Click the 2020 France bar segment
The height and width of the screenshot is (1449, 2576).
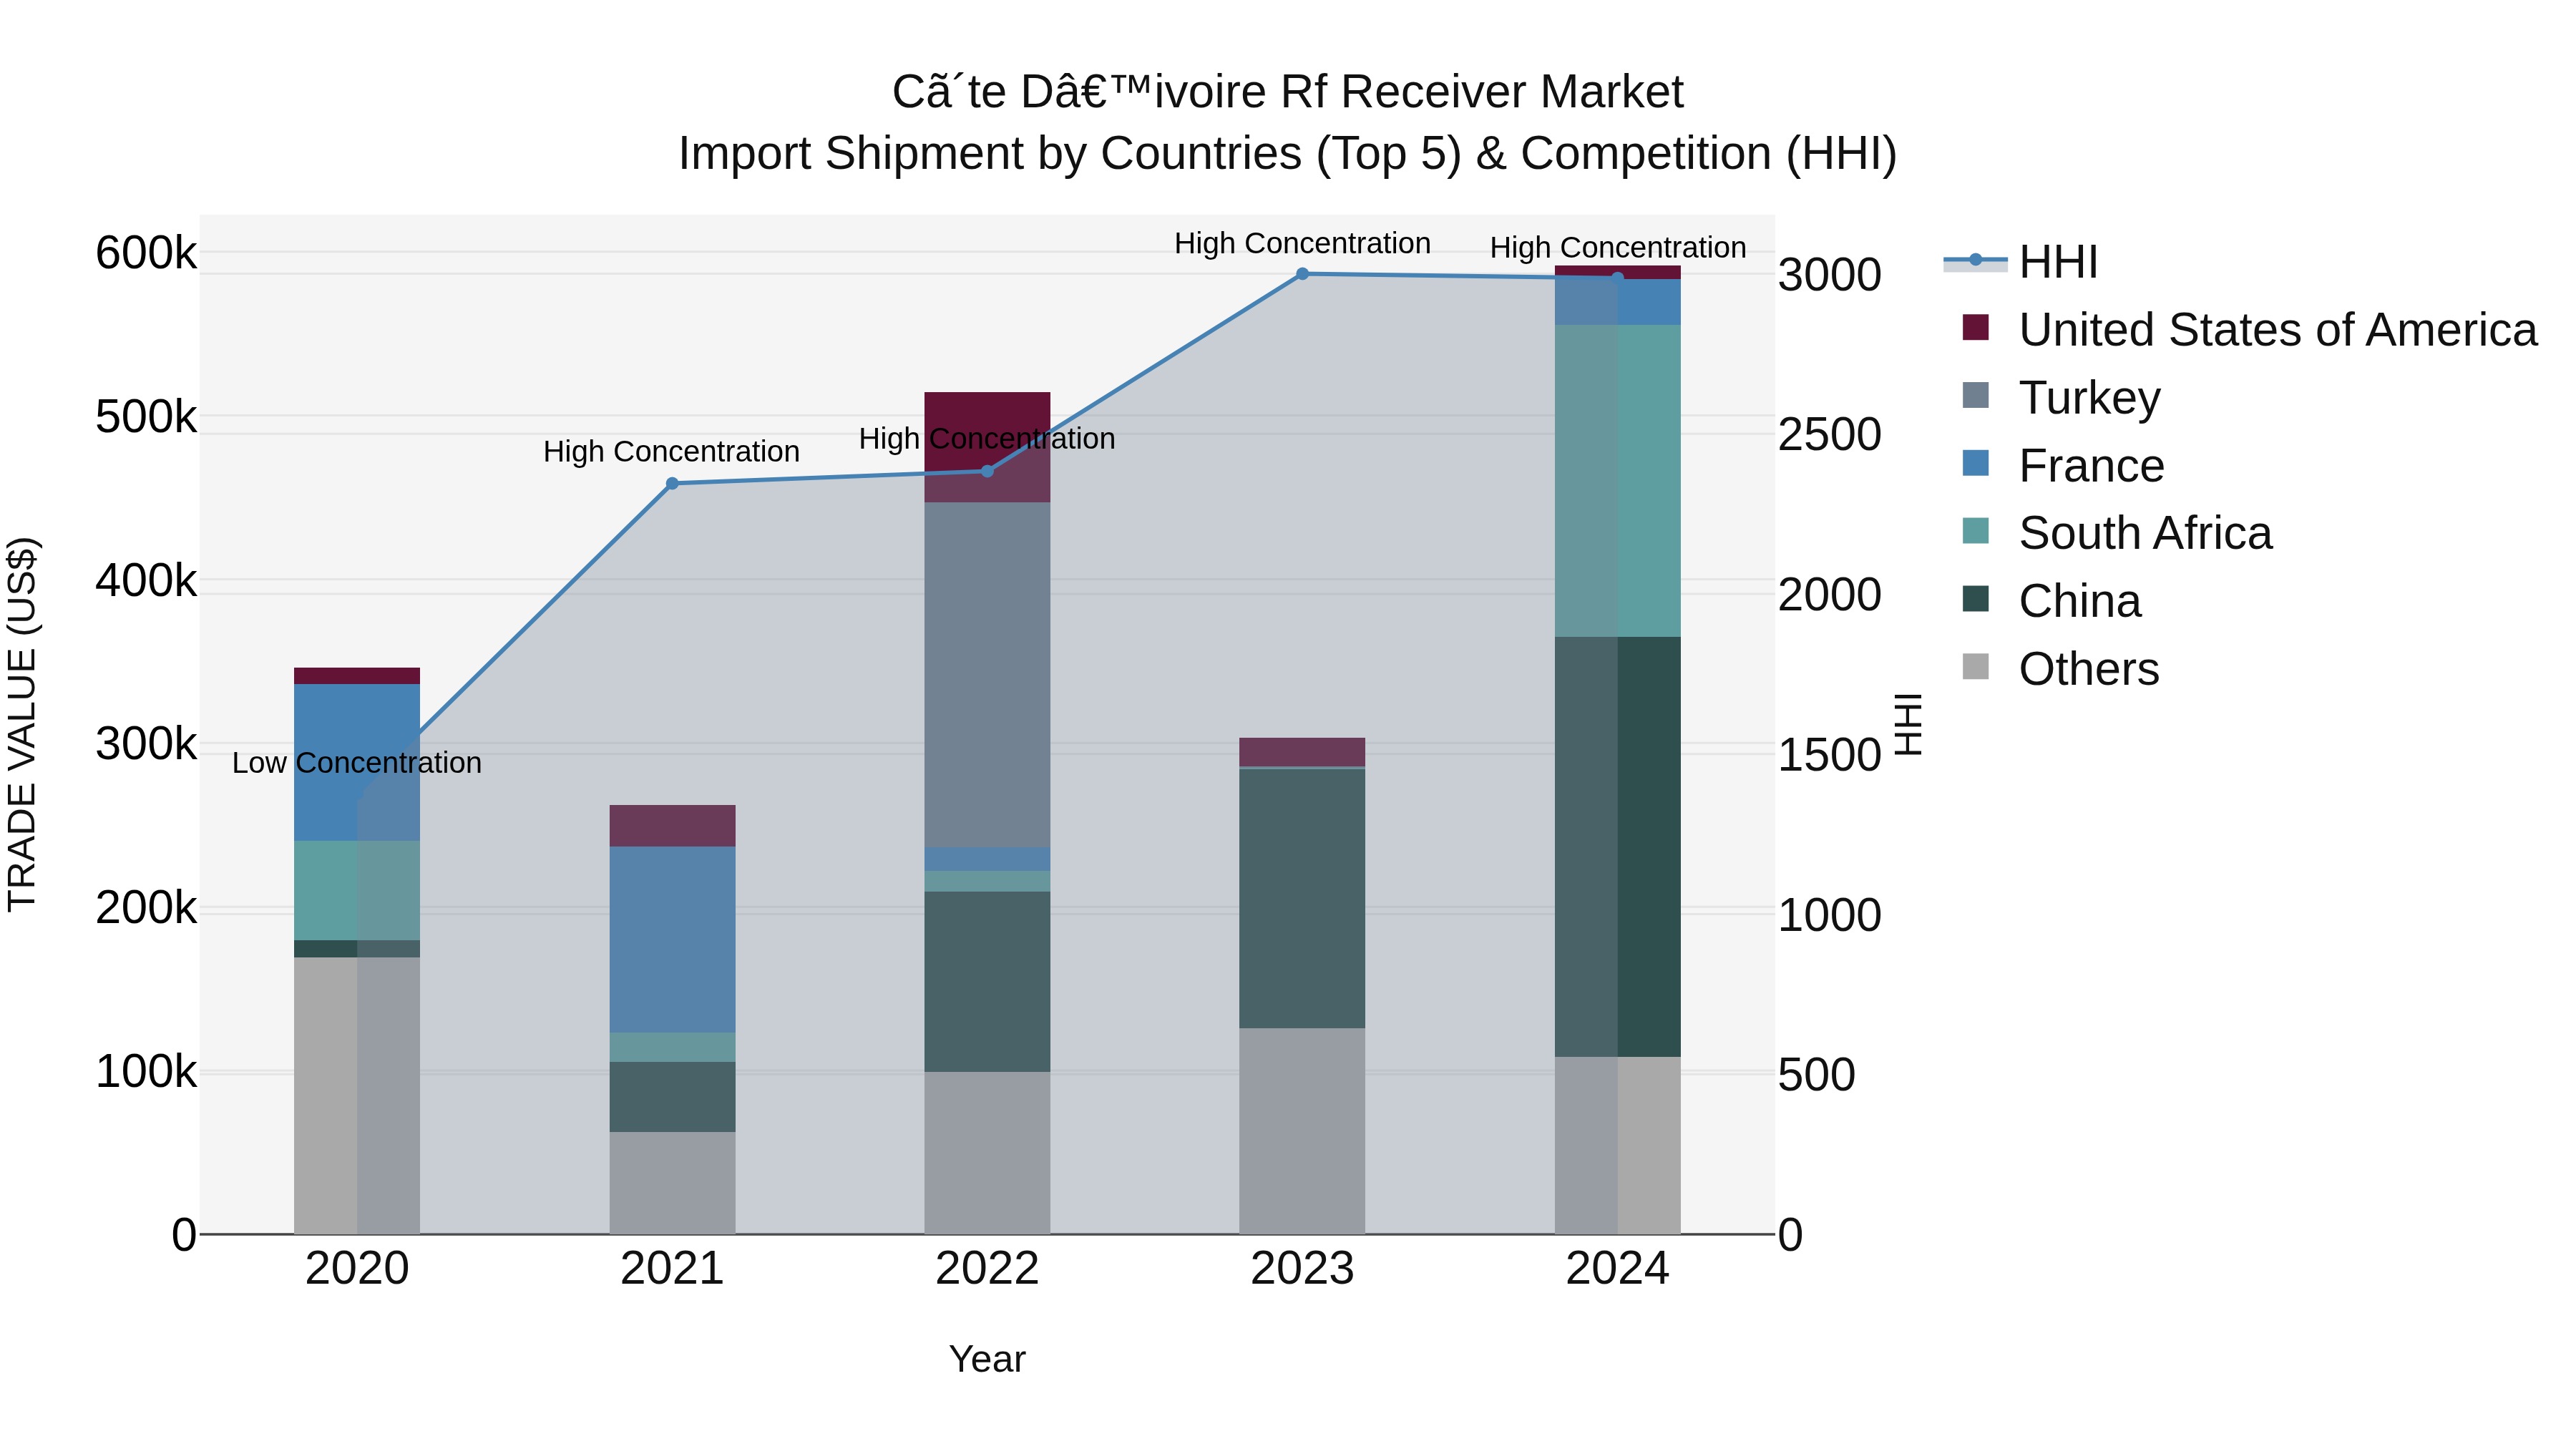tap(357, 762)
